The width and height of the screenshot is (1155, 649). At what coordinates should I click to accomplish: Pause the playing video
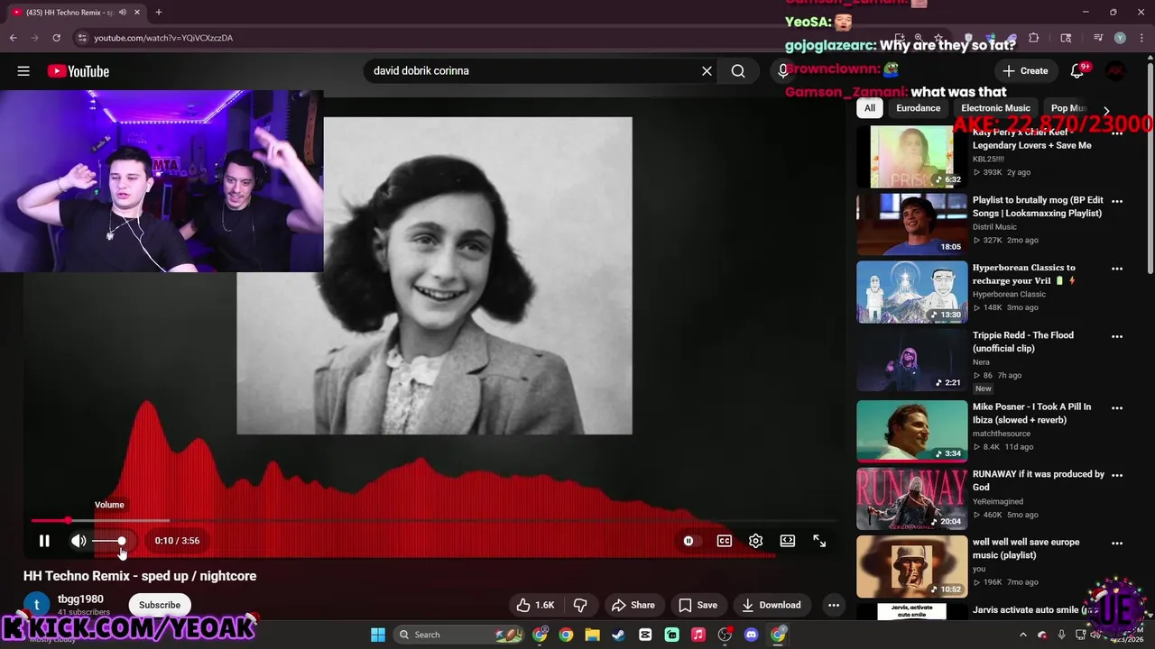44,541
